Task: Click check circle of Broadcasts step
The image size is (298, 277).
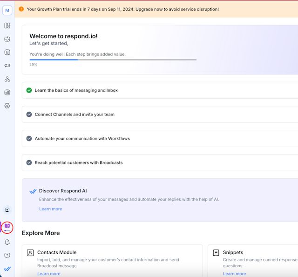Action: click(x=29, y=162)
